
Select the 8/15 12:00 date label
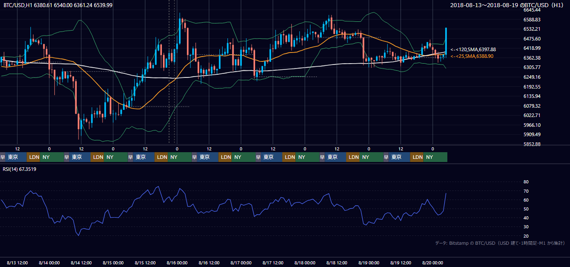pos(145,263)
